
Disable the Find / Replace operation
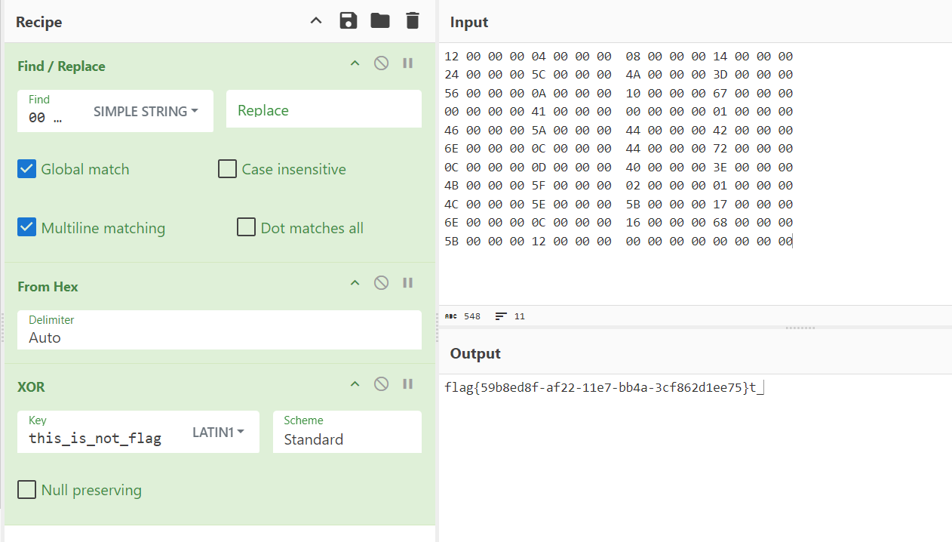point(382,63)
